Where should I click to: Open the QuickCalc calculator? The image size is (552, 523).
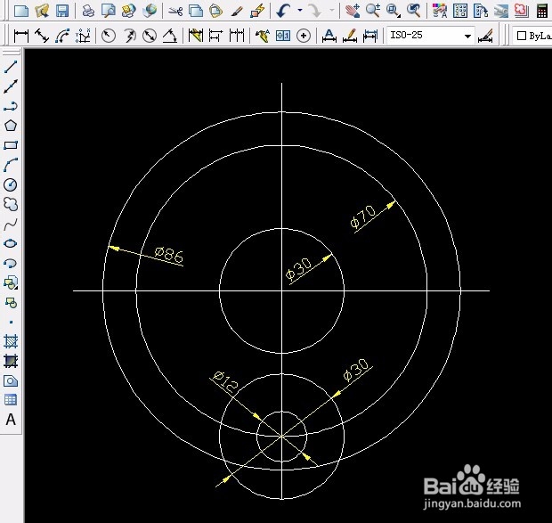pyautogui.click(x=542, y=11)
